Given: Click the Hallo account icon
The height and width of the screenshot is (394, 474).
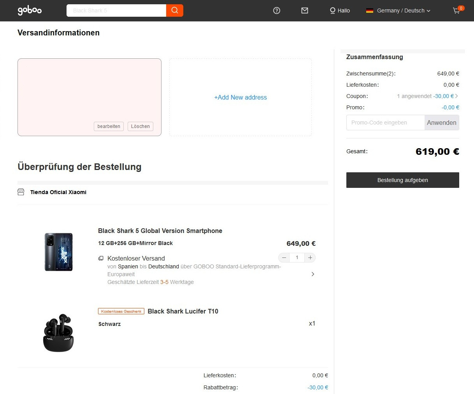Looking at the screenshot, I should pos(333,11).
